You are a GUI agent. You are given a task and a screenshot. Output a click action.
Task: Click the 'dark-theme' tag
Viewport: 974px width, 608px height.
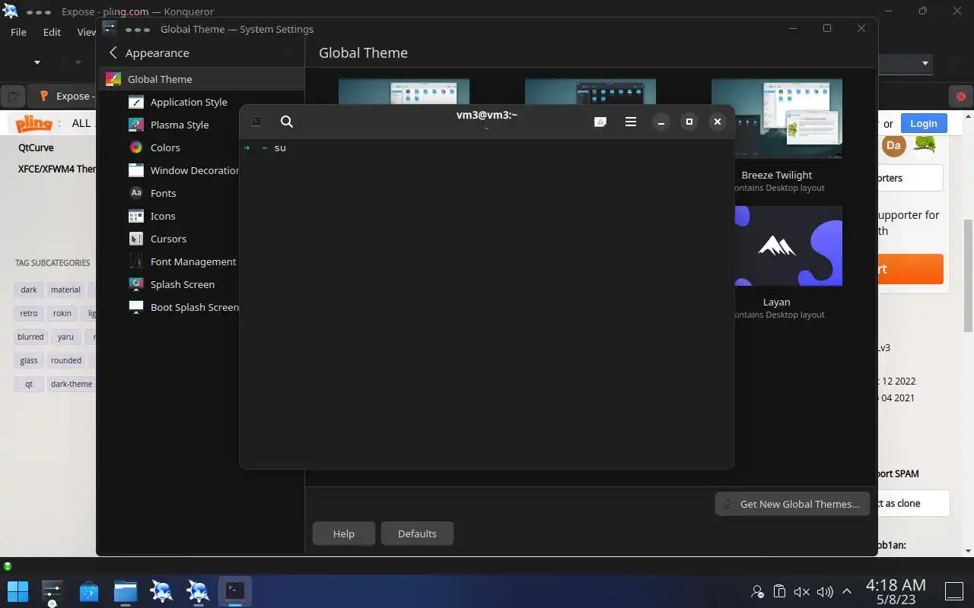[x=72, y=384]
